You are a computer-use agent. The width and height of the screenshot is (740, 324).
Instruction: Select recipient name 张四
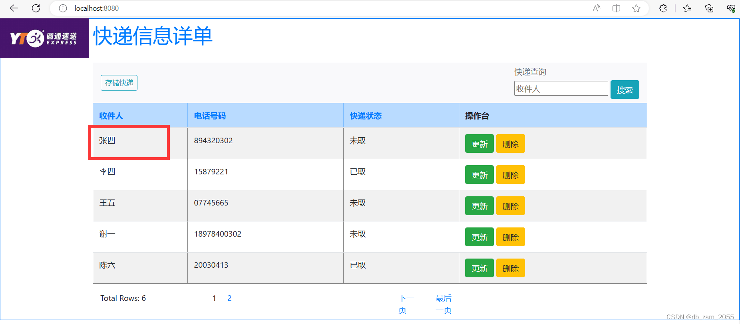107,140
